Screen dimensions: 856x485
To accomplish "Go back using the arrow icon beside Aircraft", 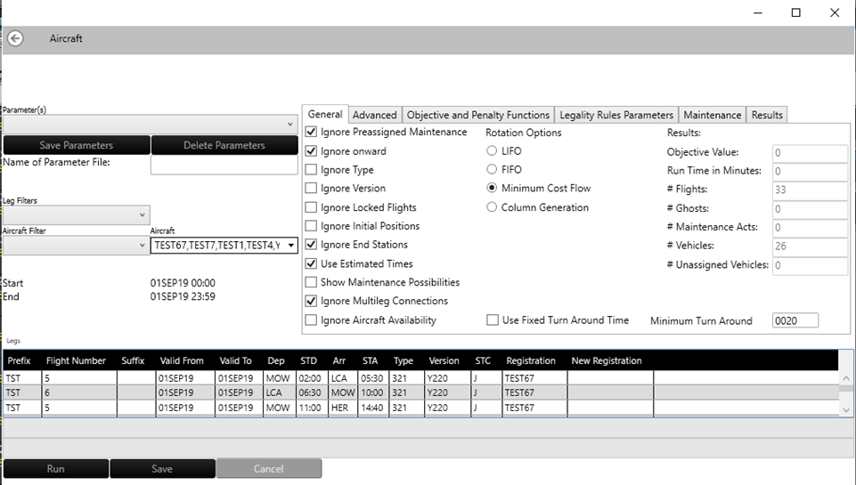I will [x=15, y=39].
